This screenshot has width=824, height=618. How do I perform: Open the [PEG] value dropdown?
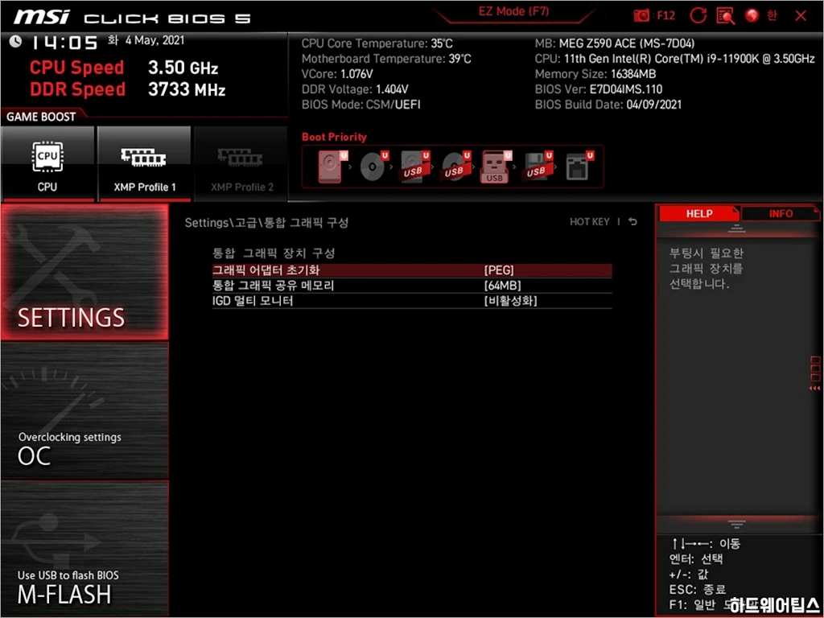[x=499, y=270]
